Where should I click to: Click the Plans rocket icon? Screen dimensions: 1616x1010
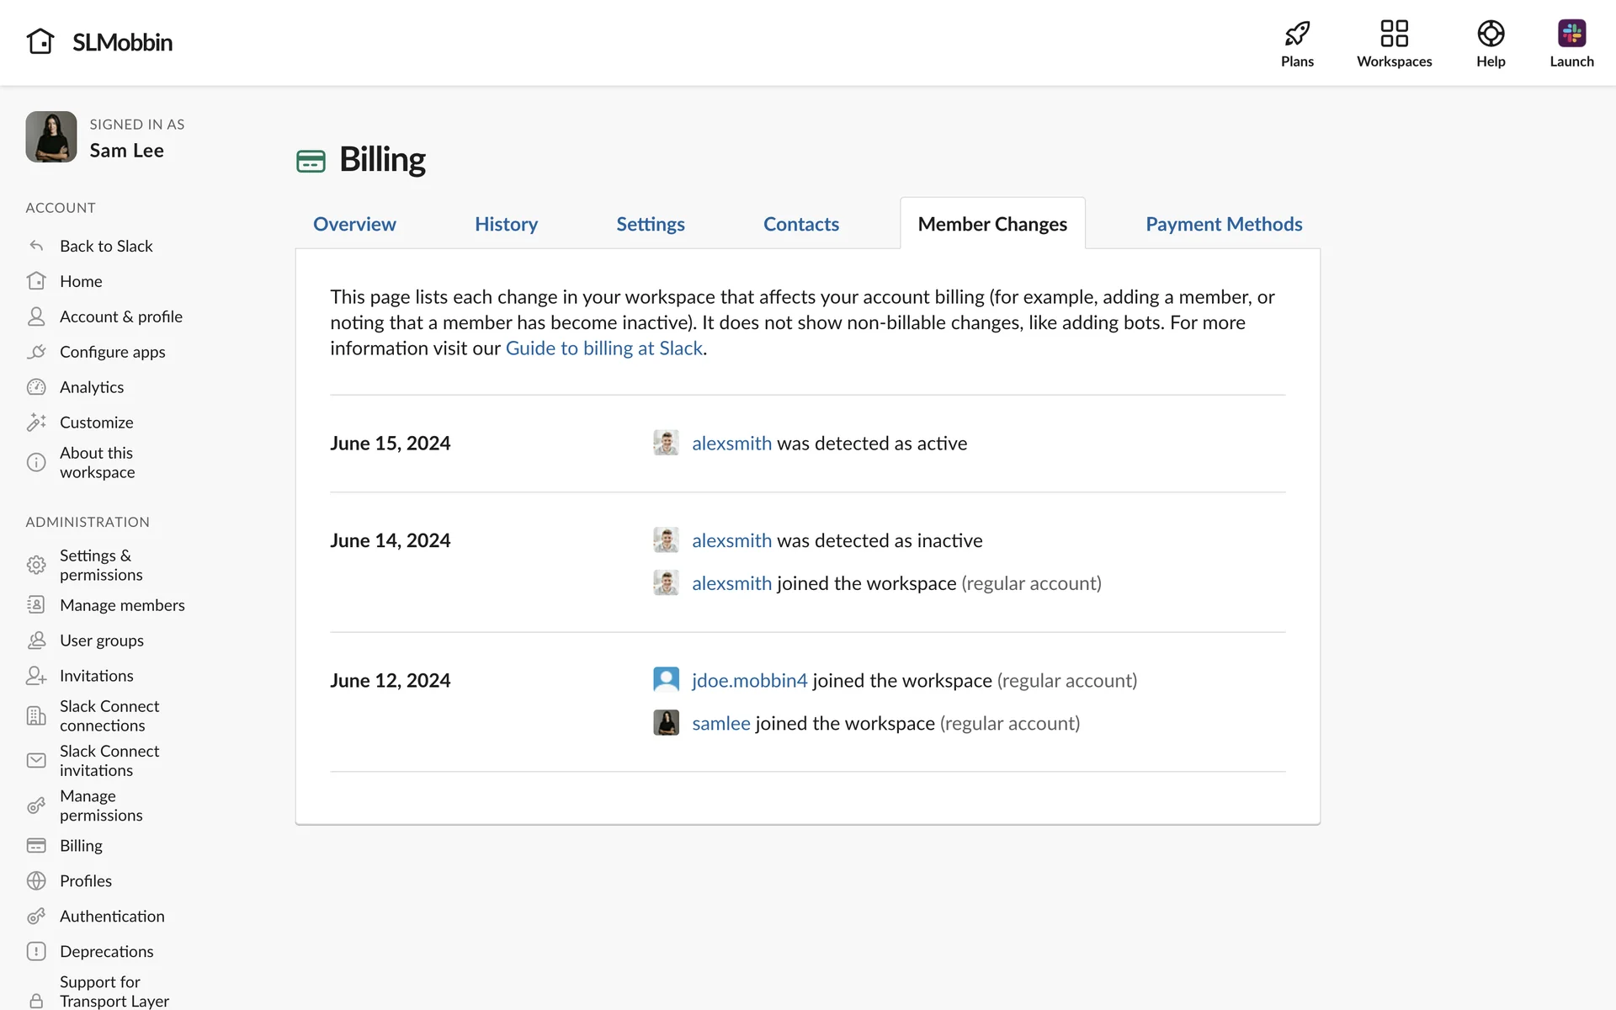tap(1297, 34)
